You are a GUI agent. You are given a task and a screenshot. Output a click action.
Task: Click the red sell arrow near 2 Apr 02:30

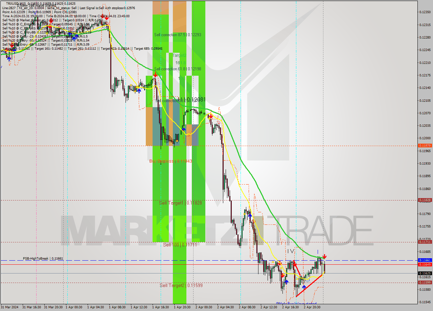point(211,116)
